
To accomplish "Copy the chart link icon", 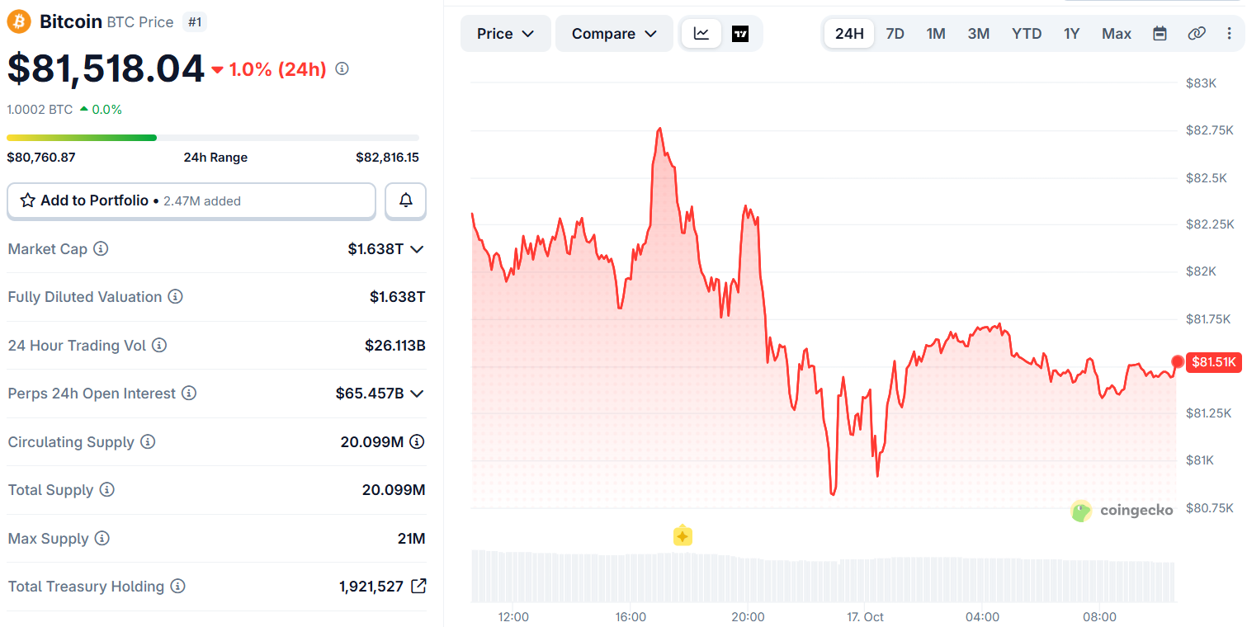I will click(1197, 34).
